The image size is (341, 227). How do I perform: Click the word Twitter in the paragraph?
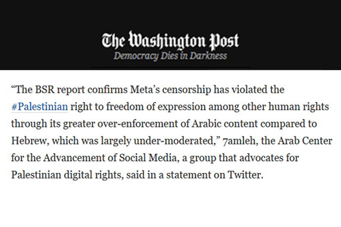[244, 175]
